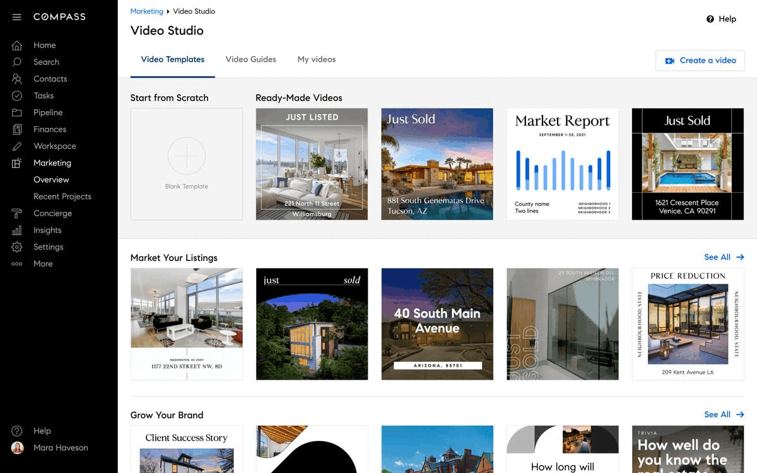Open Contacts from the sidebar
757x473 pixels.
coord(50,79)
